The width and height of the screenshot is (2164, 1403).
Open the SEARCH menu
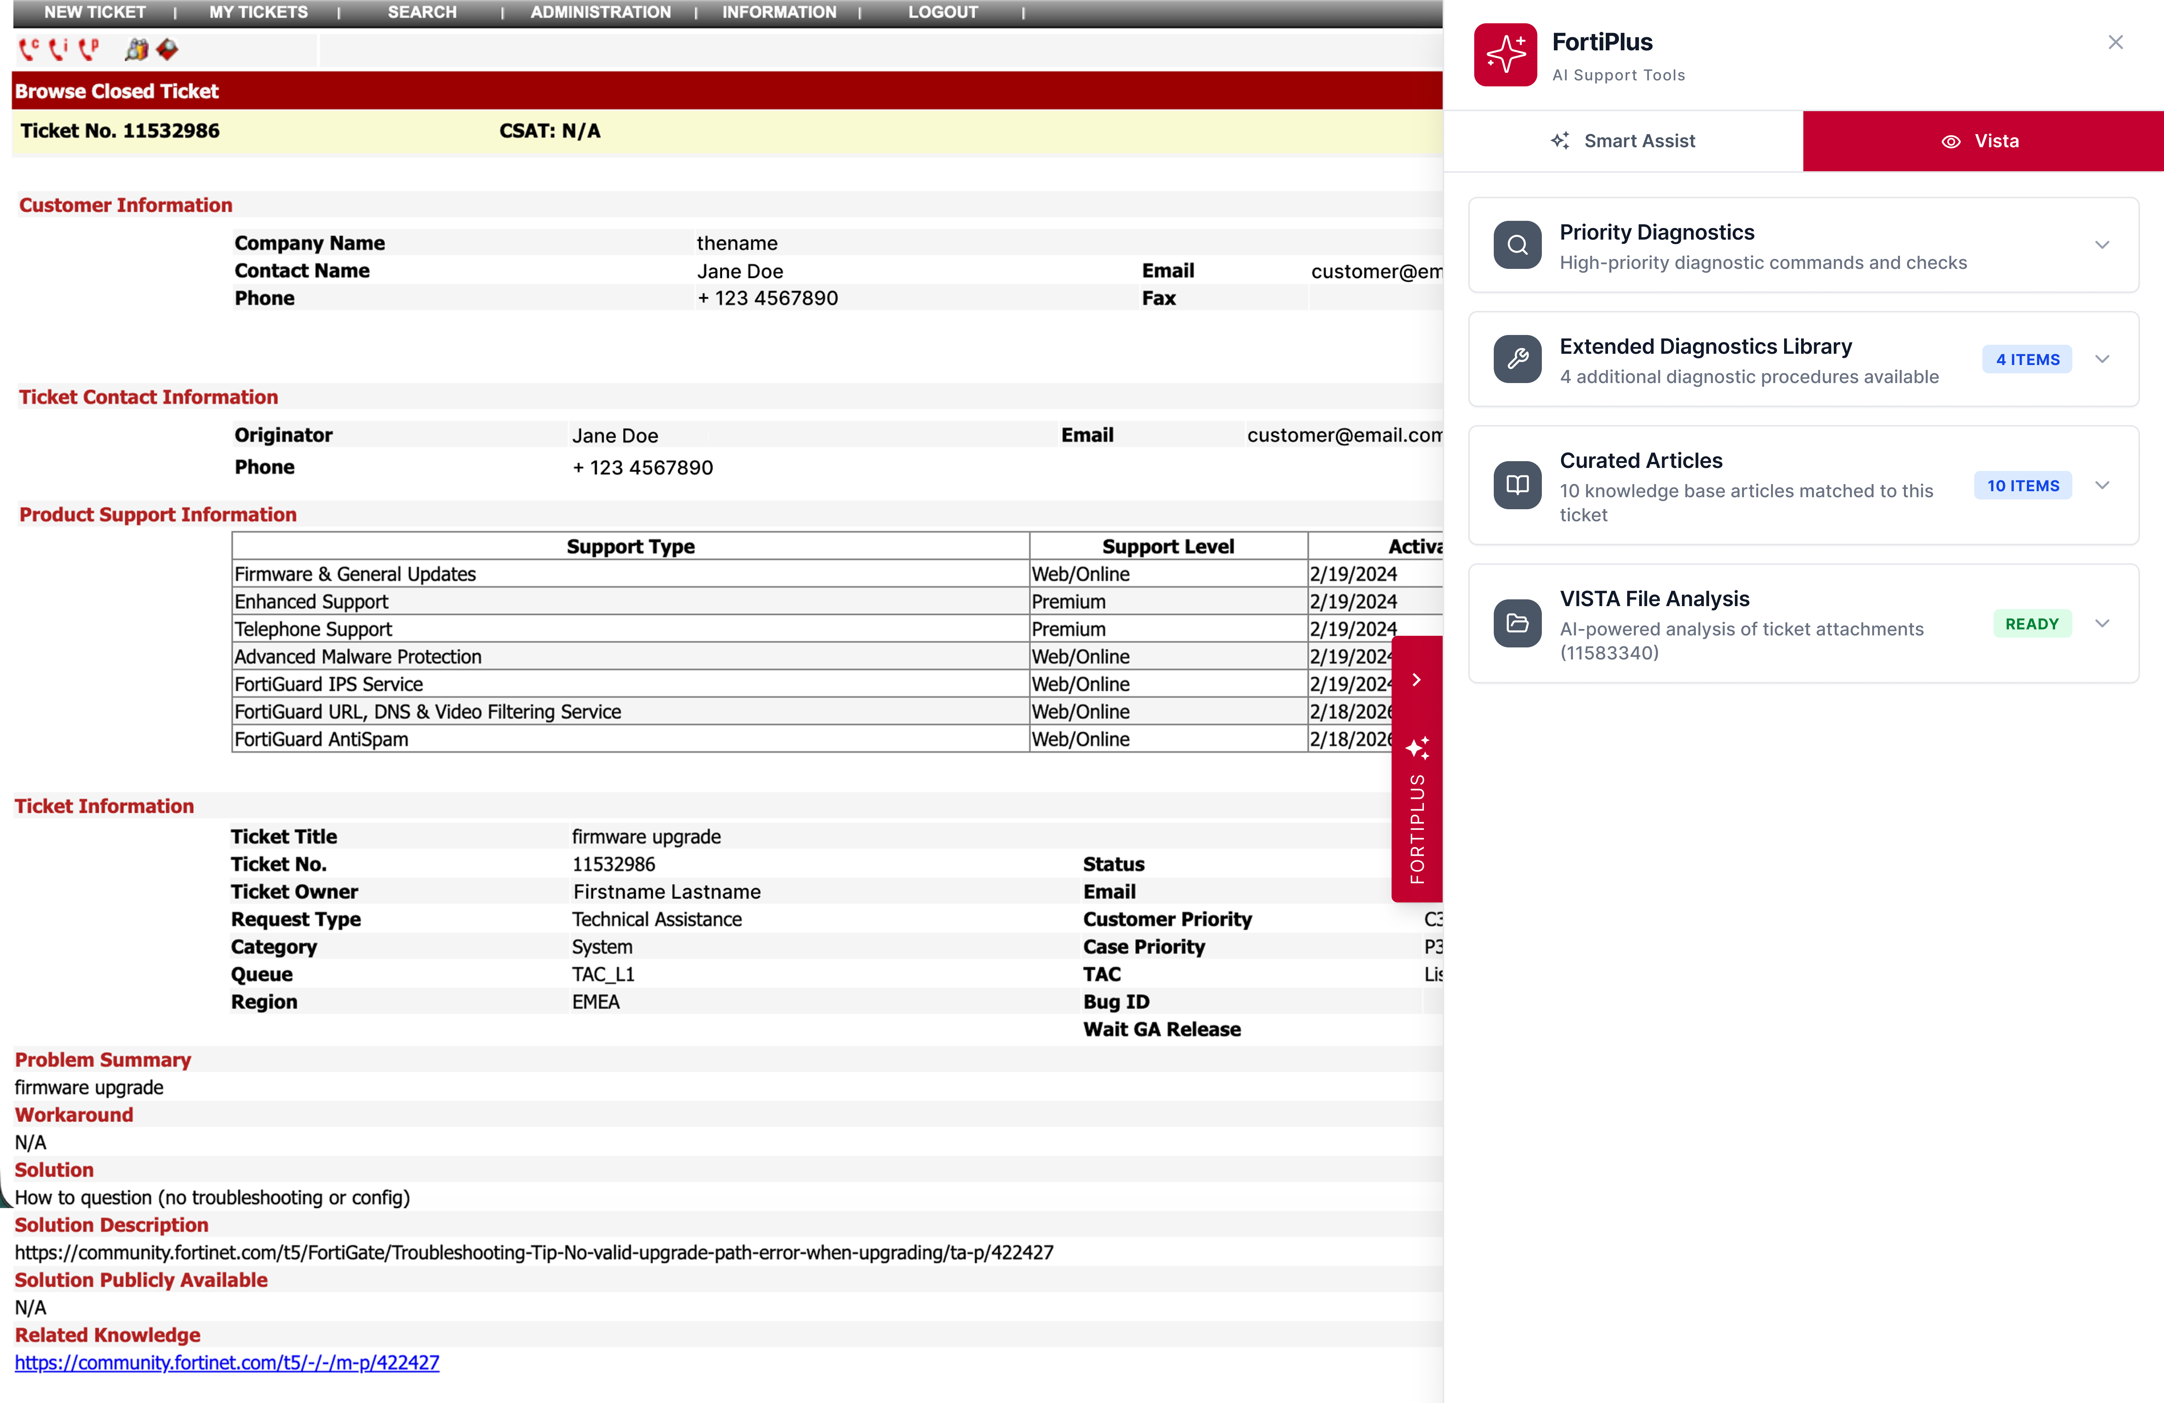tap(422, 13)
